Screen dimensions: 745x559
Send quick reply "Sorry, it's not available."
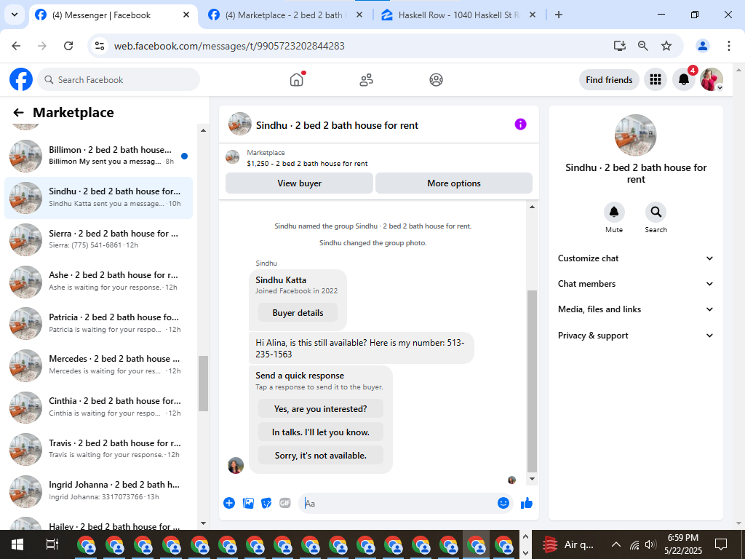click(321, 456)
